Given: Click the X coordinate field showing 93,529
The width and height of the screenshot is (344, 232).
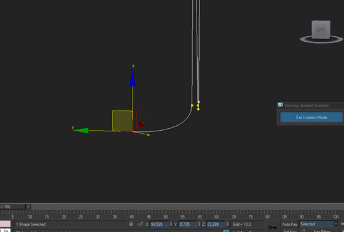Looking at the screenshot, I should pos(159,224).
